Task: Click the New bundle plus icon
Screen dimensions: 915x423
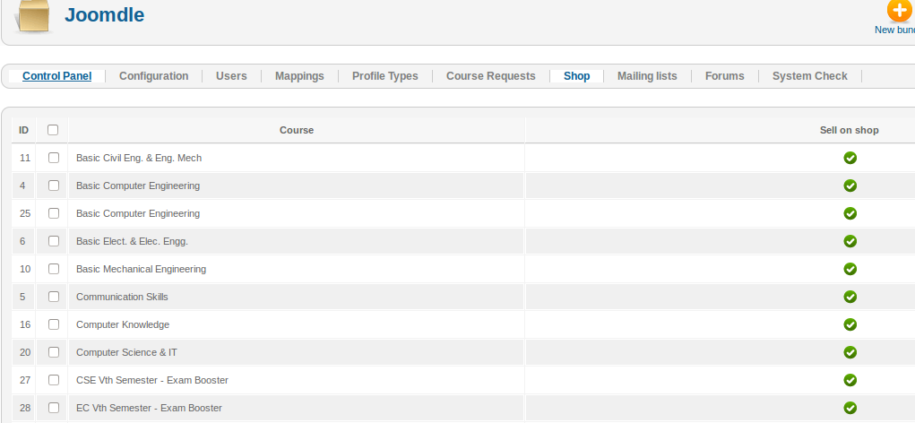Action: (x=900, y=11)
